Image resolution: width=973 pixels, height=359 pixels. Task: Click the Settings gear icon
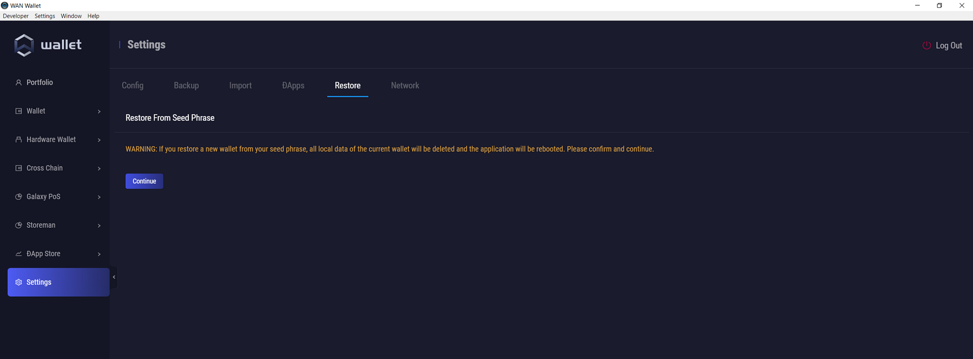coord(18,282)
